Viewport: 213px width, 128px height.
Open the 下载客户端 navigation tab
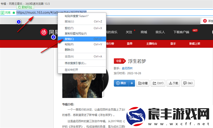coord(181,32)
